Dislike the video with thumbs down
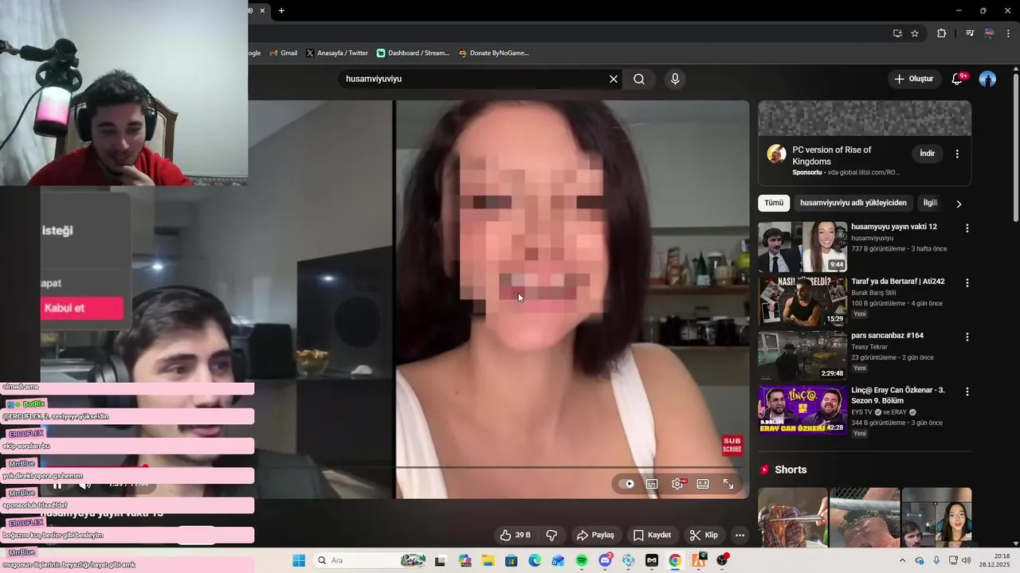1020x573 pixels. point(551,535)
